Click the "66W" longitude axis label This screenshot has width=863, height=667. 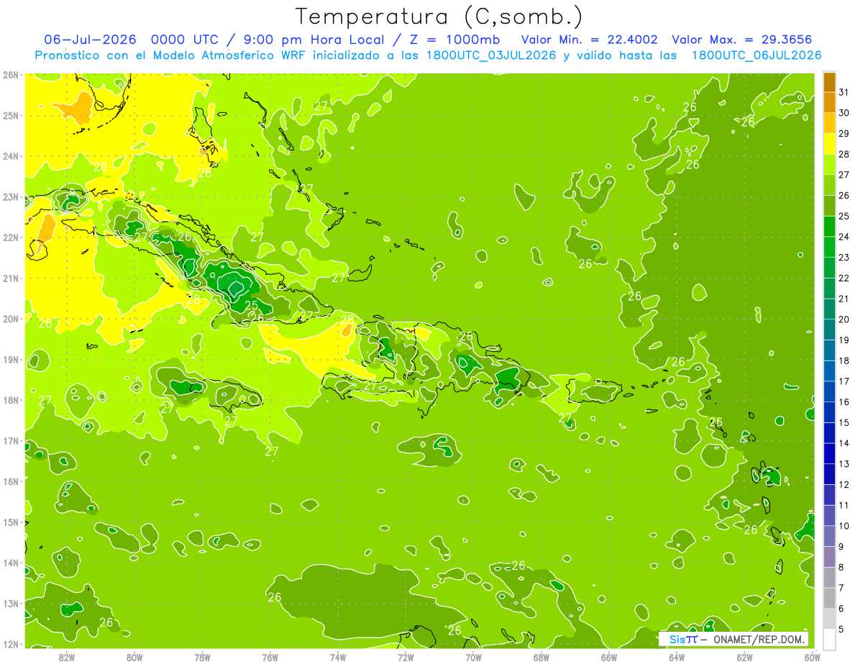(609, 656)
